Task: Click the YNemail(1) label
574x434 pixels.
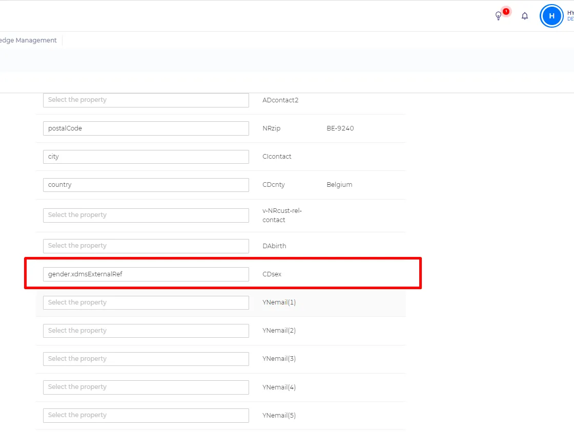Action: point(279,302)
